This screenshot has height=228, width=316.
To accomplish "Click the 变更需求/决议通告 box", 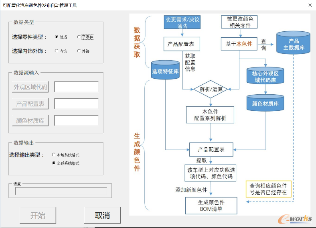I will (x=182, y=22).
